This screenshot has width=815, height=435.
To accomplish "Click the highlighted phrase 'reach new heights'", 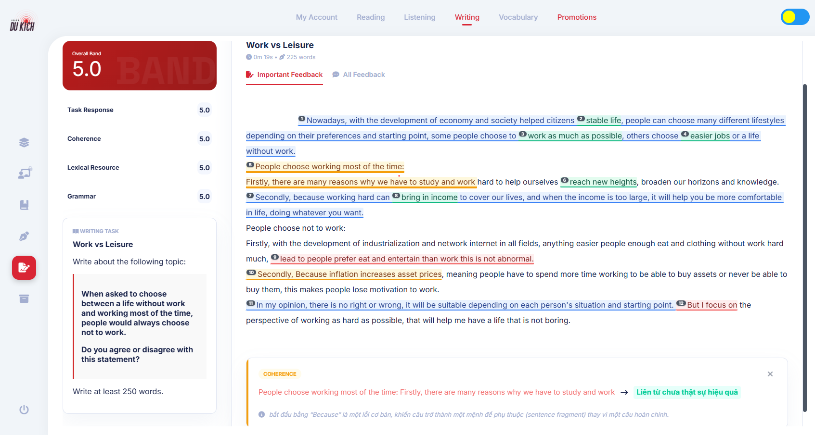I will pyautogui.click(x=603, y=182).
